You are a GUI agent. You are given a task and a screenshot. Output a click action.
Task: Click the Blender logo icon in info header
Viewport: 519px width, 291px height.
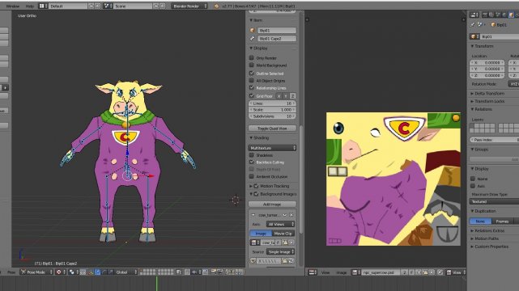coord(216,6)
